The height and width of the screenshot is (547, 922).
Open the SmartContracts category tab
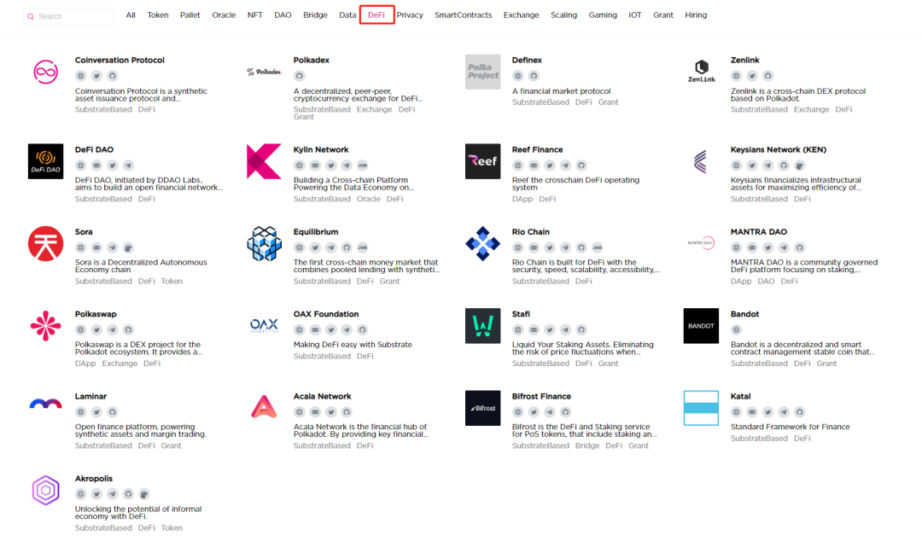pyautogui.click(x=464, y=15)
